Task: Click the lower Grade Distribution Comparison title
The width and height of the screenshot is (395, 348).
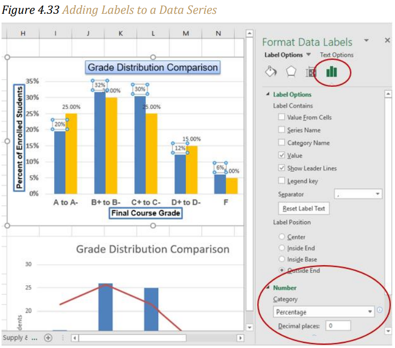Action: coord(153,249)
